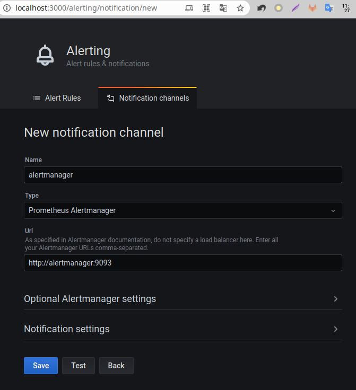This screenshot has width=356, height=390.
Task: Click the purple feather extension icon
Action: [296, 8]
